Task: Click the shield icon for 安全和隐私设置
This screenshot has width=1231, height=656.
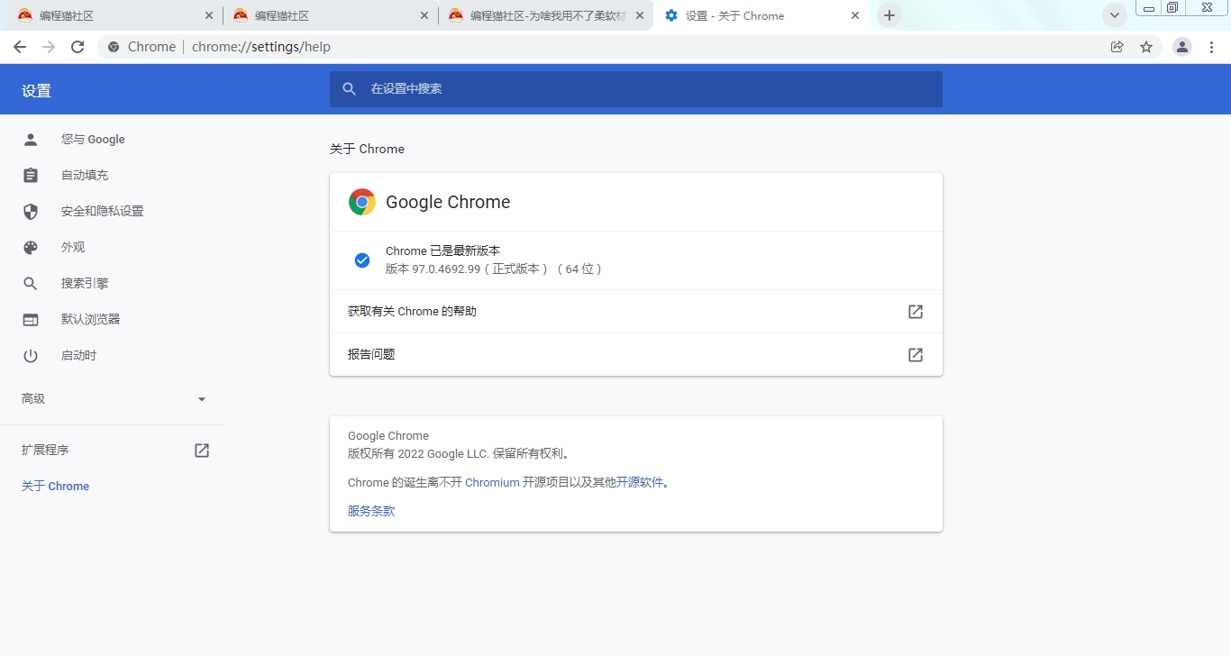Action: click(31, 211)
